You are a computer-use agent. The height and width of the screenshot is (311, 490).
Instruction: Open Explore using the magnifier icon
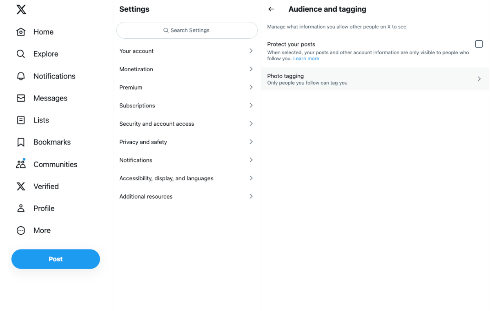[x=21, y=53]
